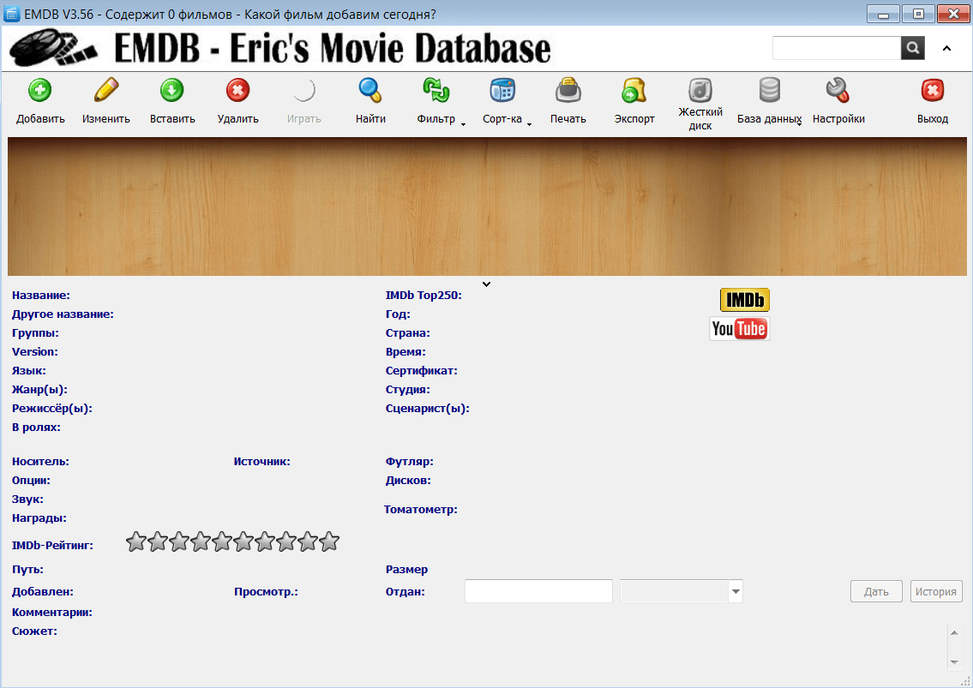Select the Изменить pencil icon
Viewport: 973px width, 688px height.
pyautogui.click(x=106, y=91)
